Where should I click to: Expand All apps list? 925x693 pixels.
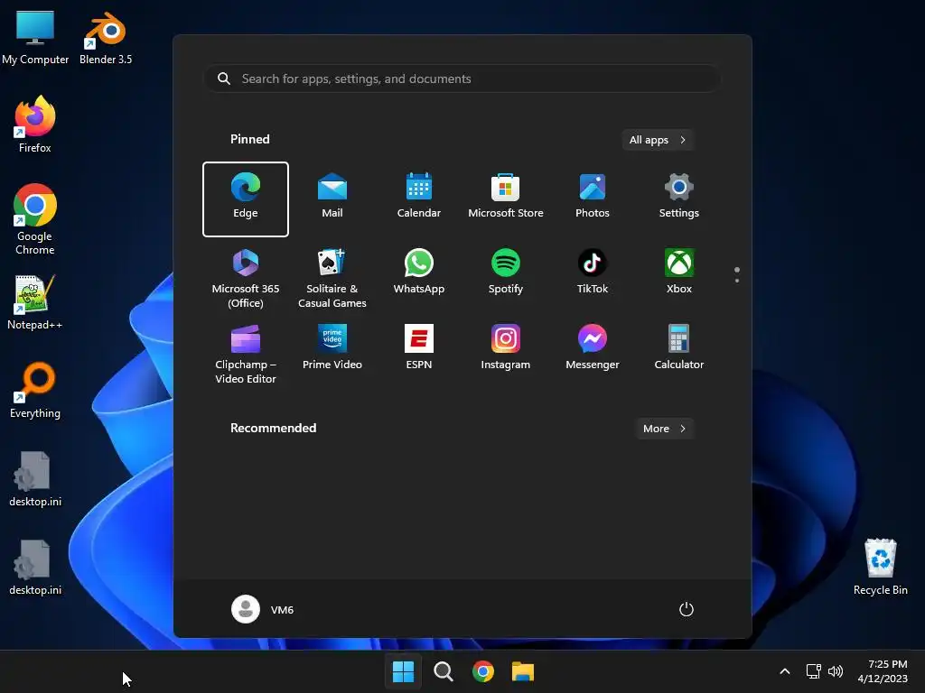658,140
